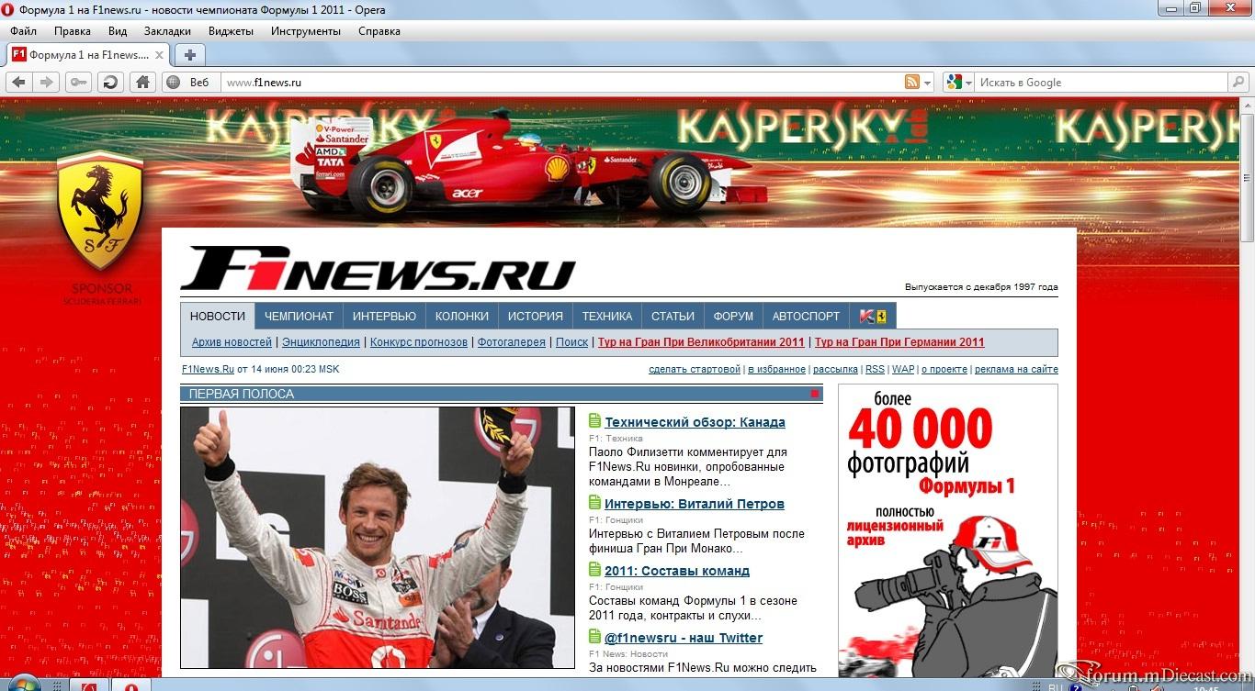
Task: Open the Правка menu
Action: (x=73, y=31)
